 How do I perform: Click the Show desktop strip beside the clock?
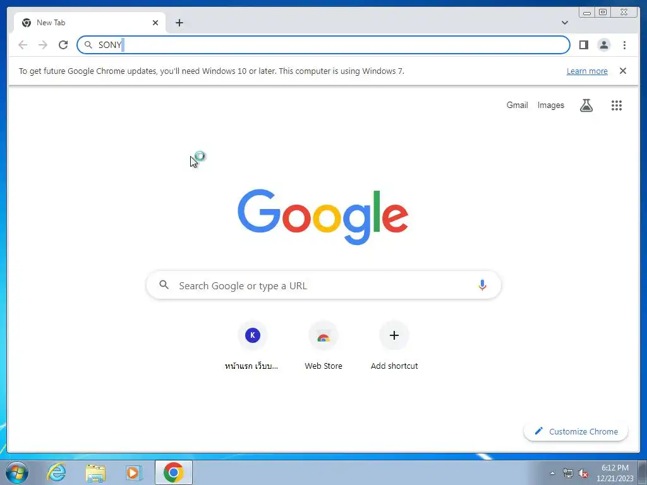(642, 472)
